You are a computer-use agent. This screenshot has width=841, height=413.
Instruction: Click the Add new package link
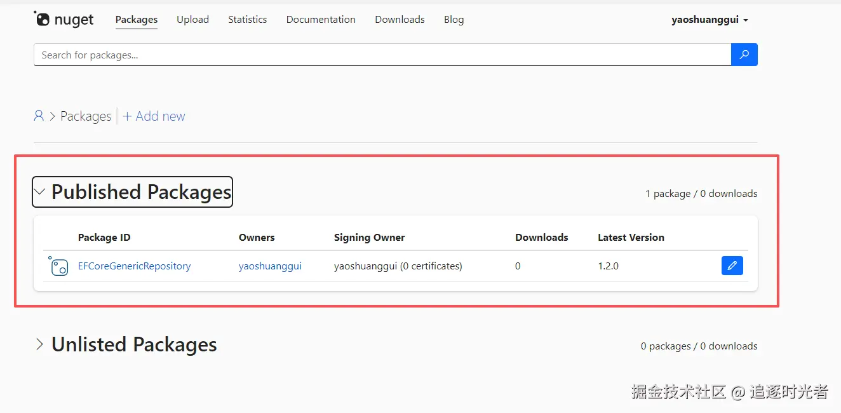pyautogui.click(x=154, y=116)
